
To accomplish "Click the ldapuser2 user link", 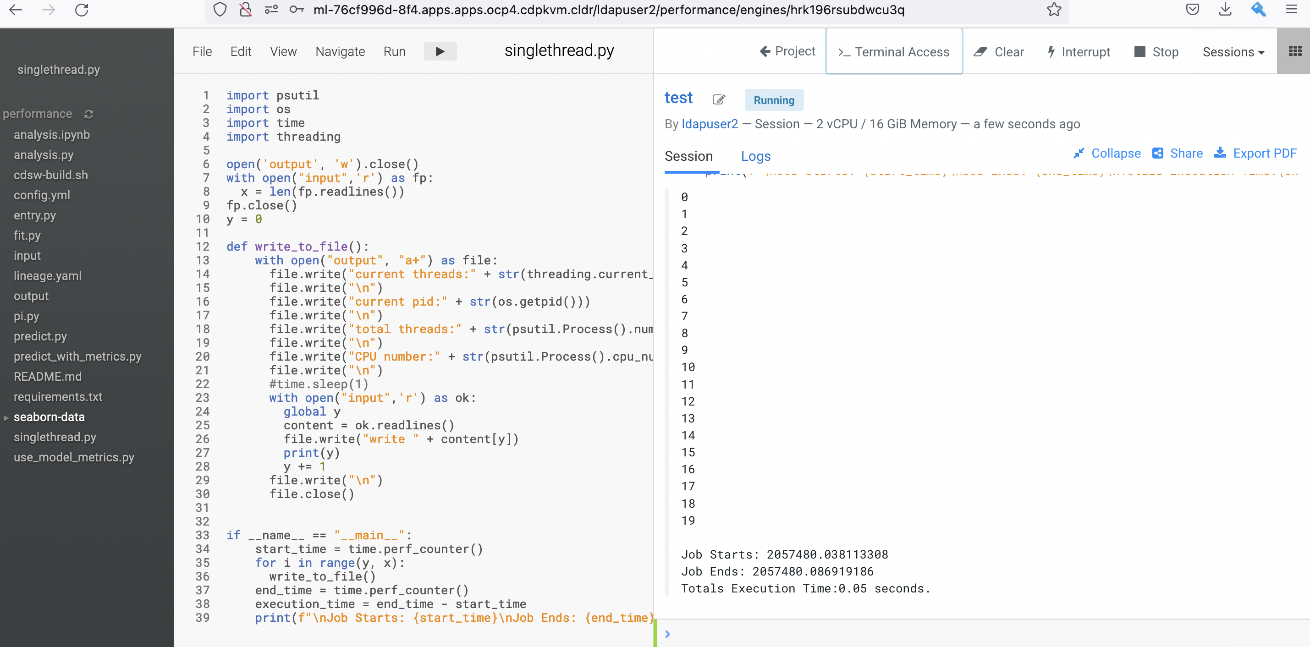I will point(709,124).
